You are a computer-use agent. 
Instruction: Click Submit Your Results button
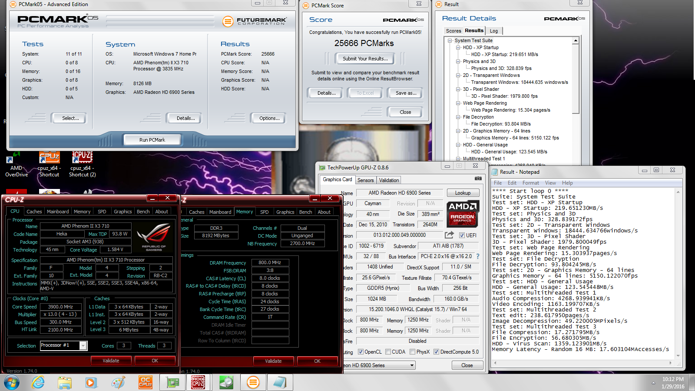pos(365,59)
